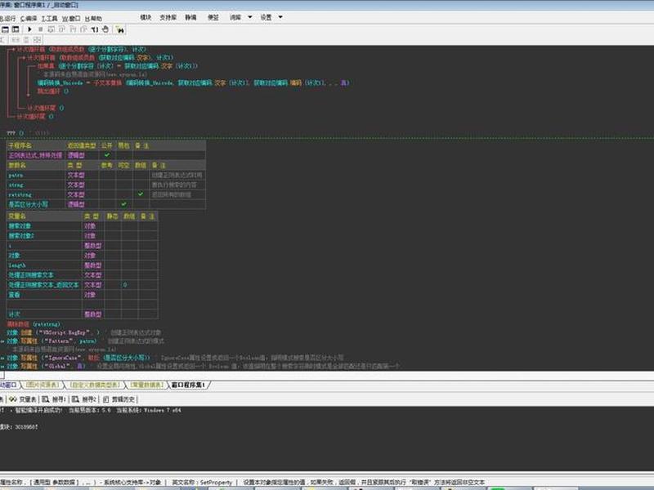Click the step-out debug toolbar icon
This screenshot has height=490, width=654.
[73, 29]
